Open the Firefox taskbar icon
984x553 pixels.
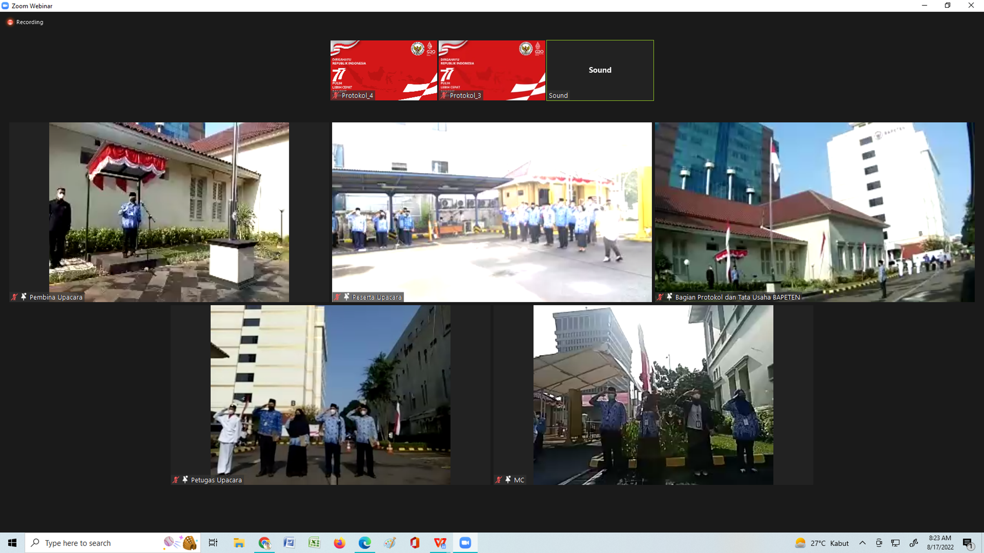coord(339,543)
